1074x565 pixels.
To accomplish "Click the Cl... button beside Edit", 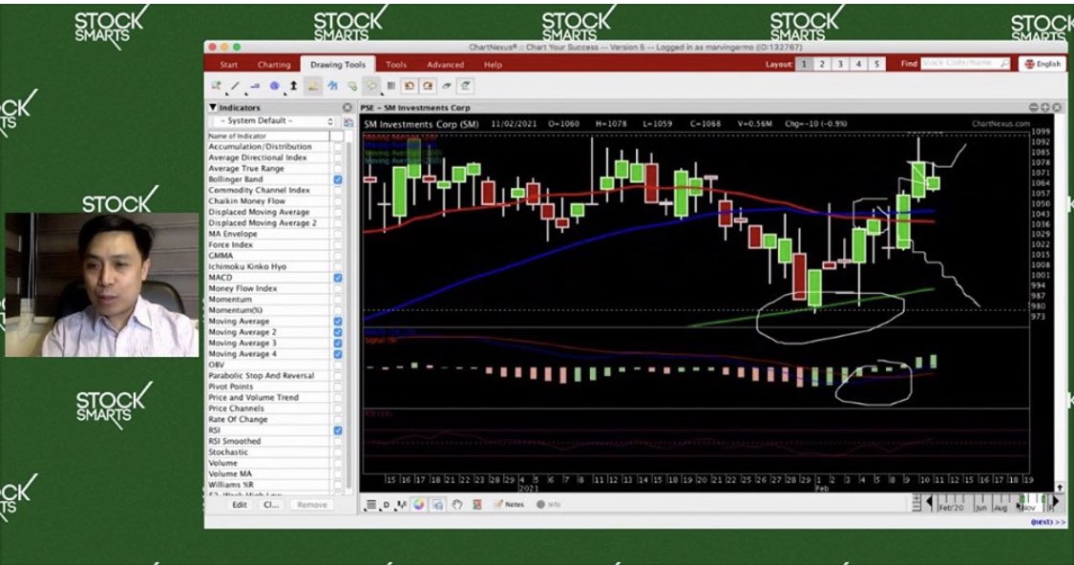I will coord(271,505).
